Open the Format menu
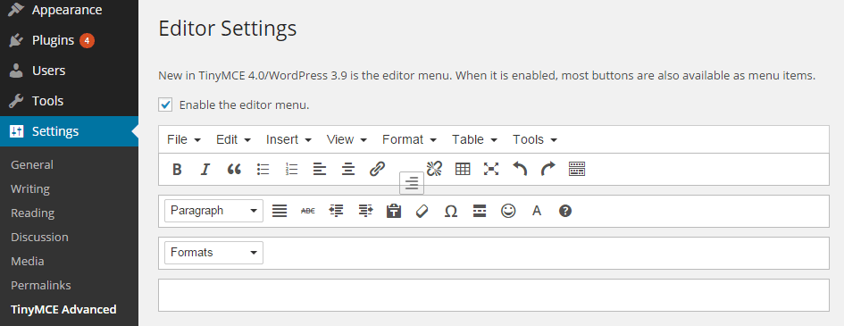844x326 pixels. pyautogui.click(x=409, y=139)
